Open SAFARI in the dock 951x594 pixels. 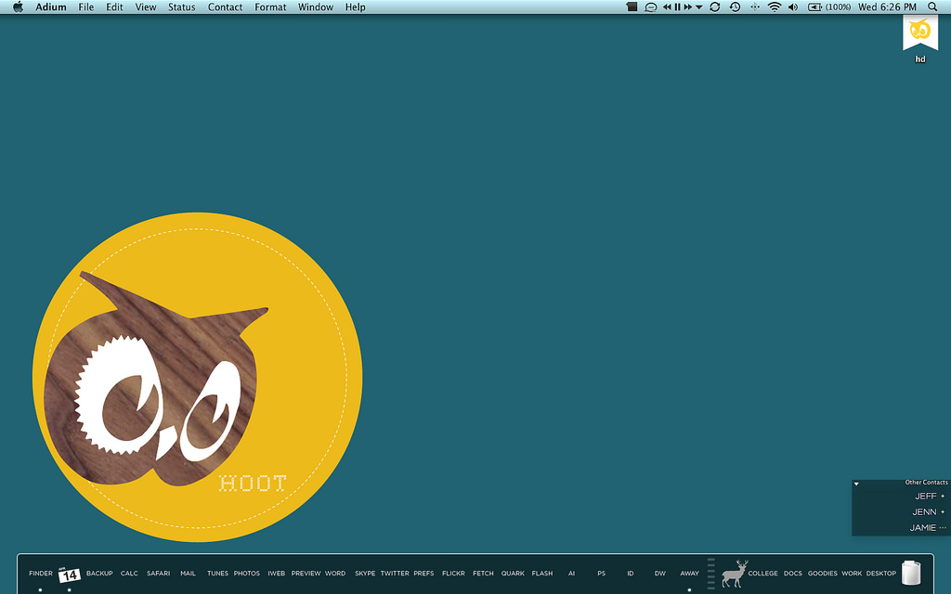click(158, 574)
